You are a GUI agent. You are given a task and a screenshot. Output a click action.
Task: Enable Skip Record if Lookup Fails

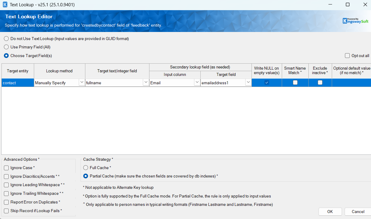(6, 211)
